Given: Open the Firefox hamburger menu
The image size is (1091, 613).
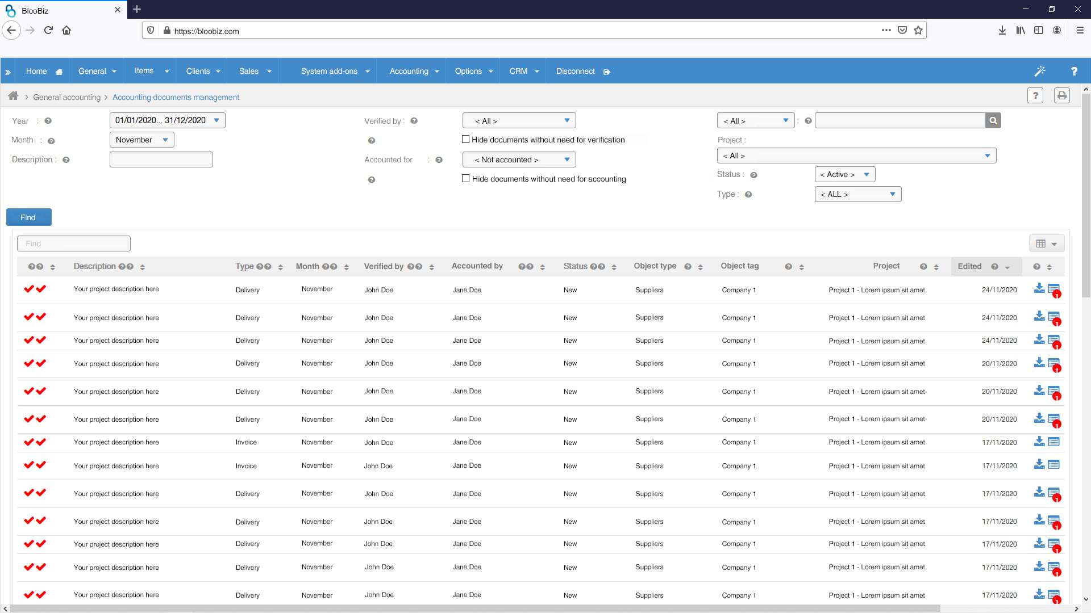Looking at the screenshot, I should [1080, 31].
